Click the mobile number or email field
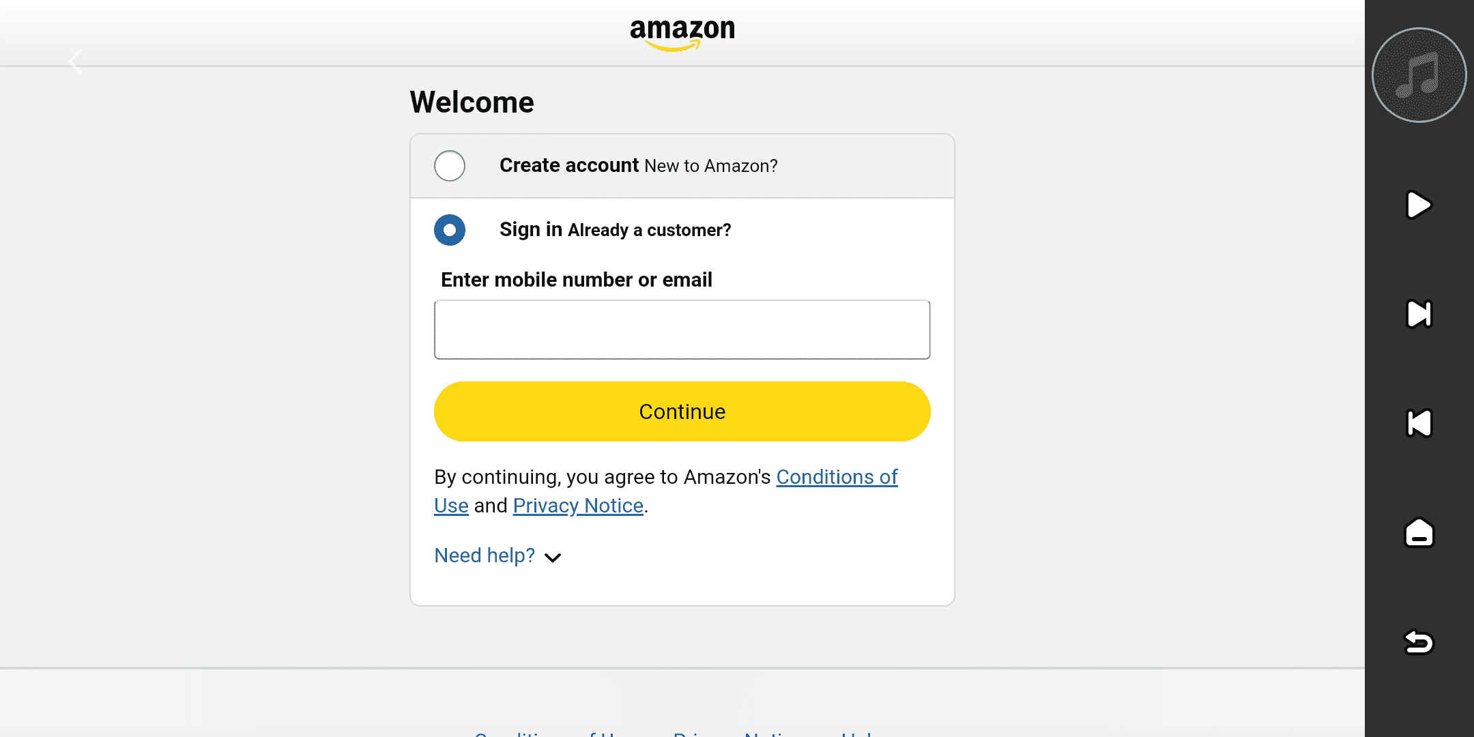 point(682,330)
